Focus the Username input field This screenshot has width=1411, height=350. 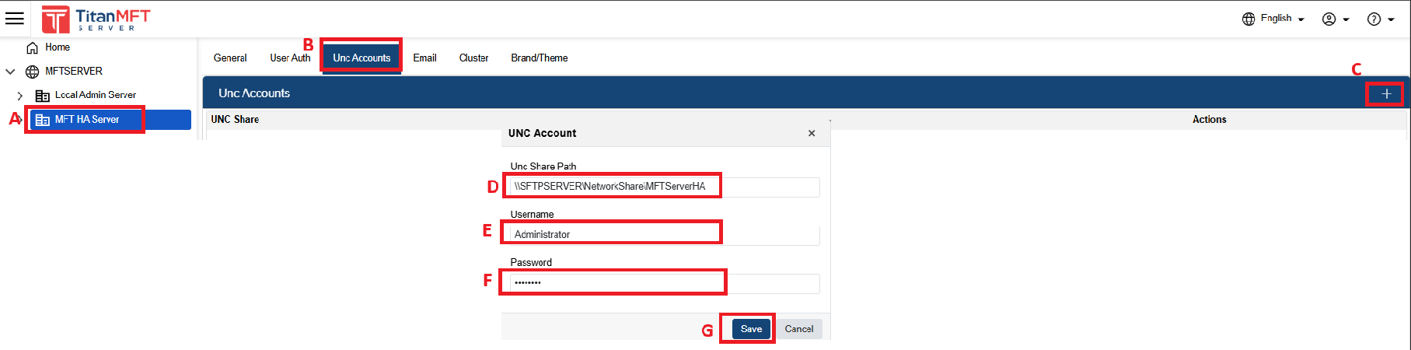point(664,235)
